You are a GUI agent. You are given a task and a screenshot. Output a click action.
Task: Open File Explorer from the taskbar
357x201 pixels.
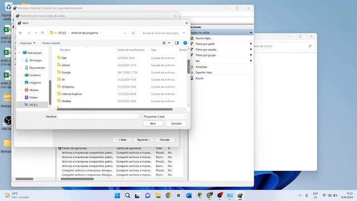pyautogui.click(x=158, y=195)
